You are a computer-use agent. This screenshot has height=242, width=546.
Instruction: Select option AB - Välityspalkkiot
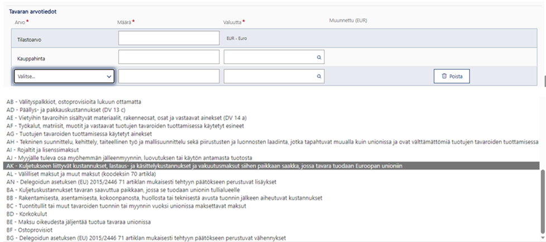[x=74, y=102]
